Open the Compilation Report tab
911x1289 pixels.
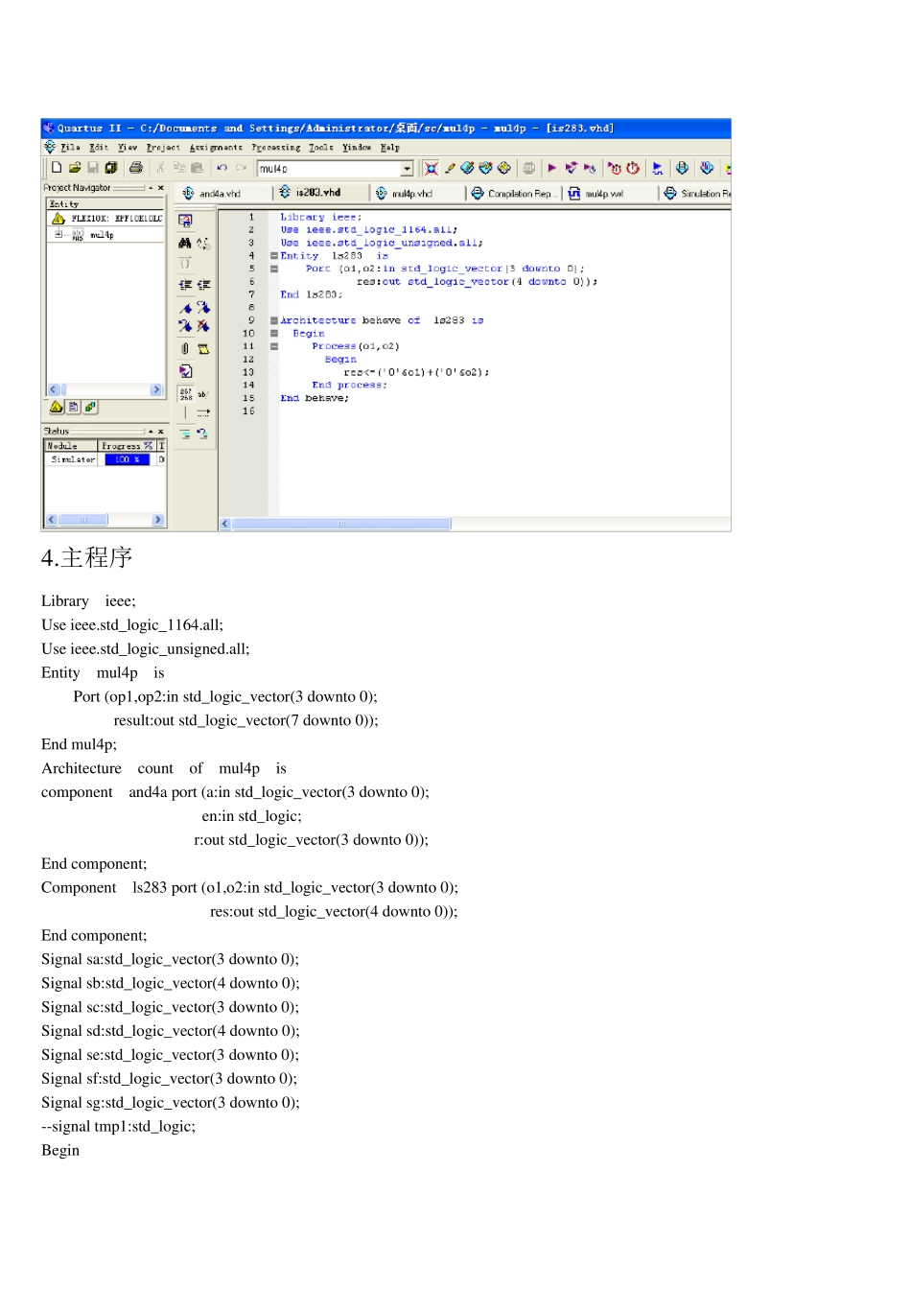(x=512, y=194)
